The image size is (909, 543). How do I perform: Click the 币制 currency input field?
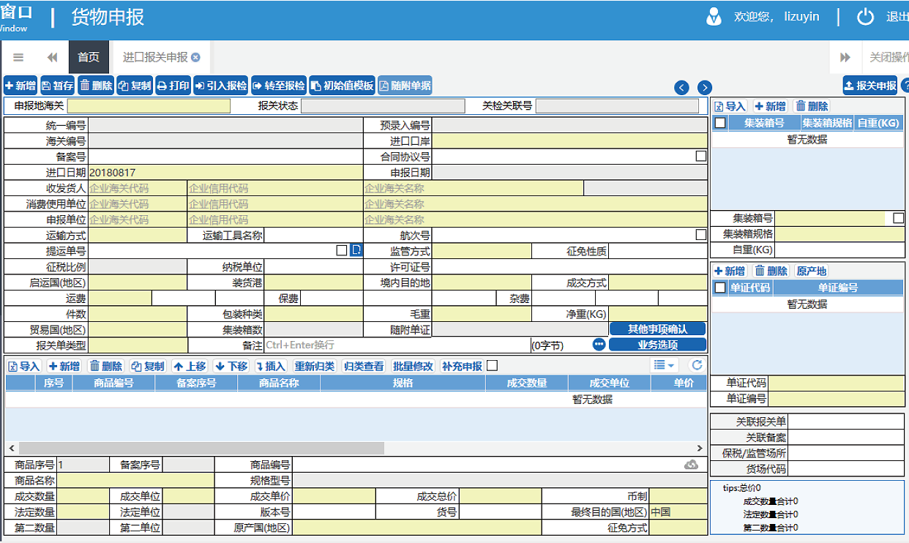pos(678,495)
